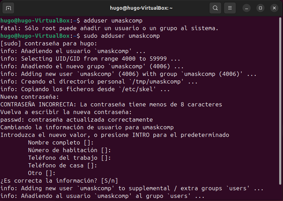Open a new terminal tab
Screen dimensions: 283x201
click(8, 7)
